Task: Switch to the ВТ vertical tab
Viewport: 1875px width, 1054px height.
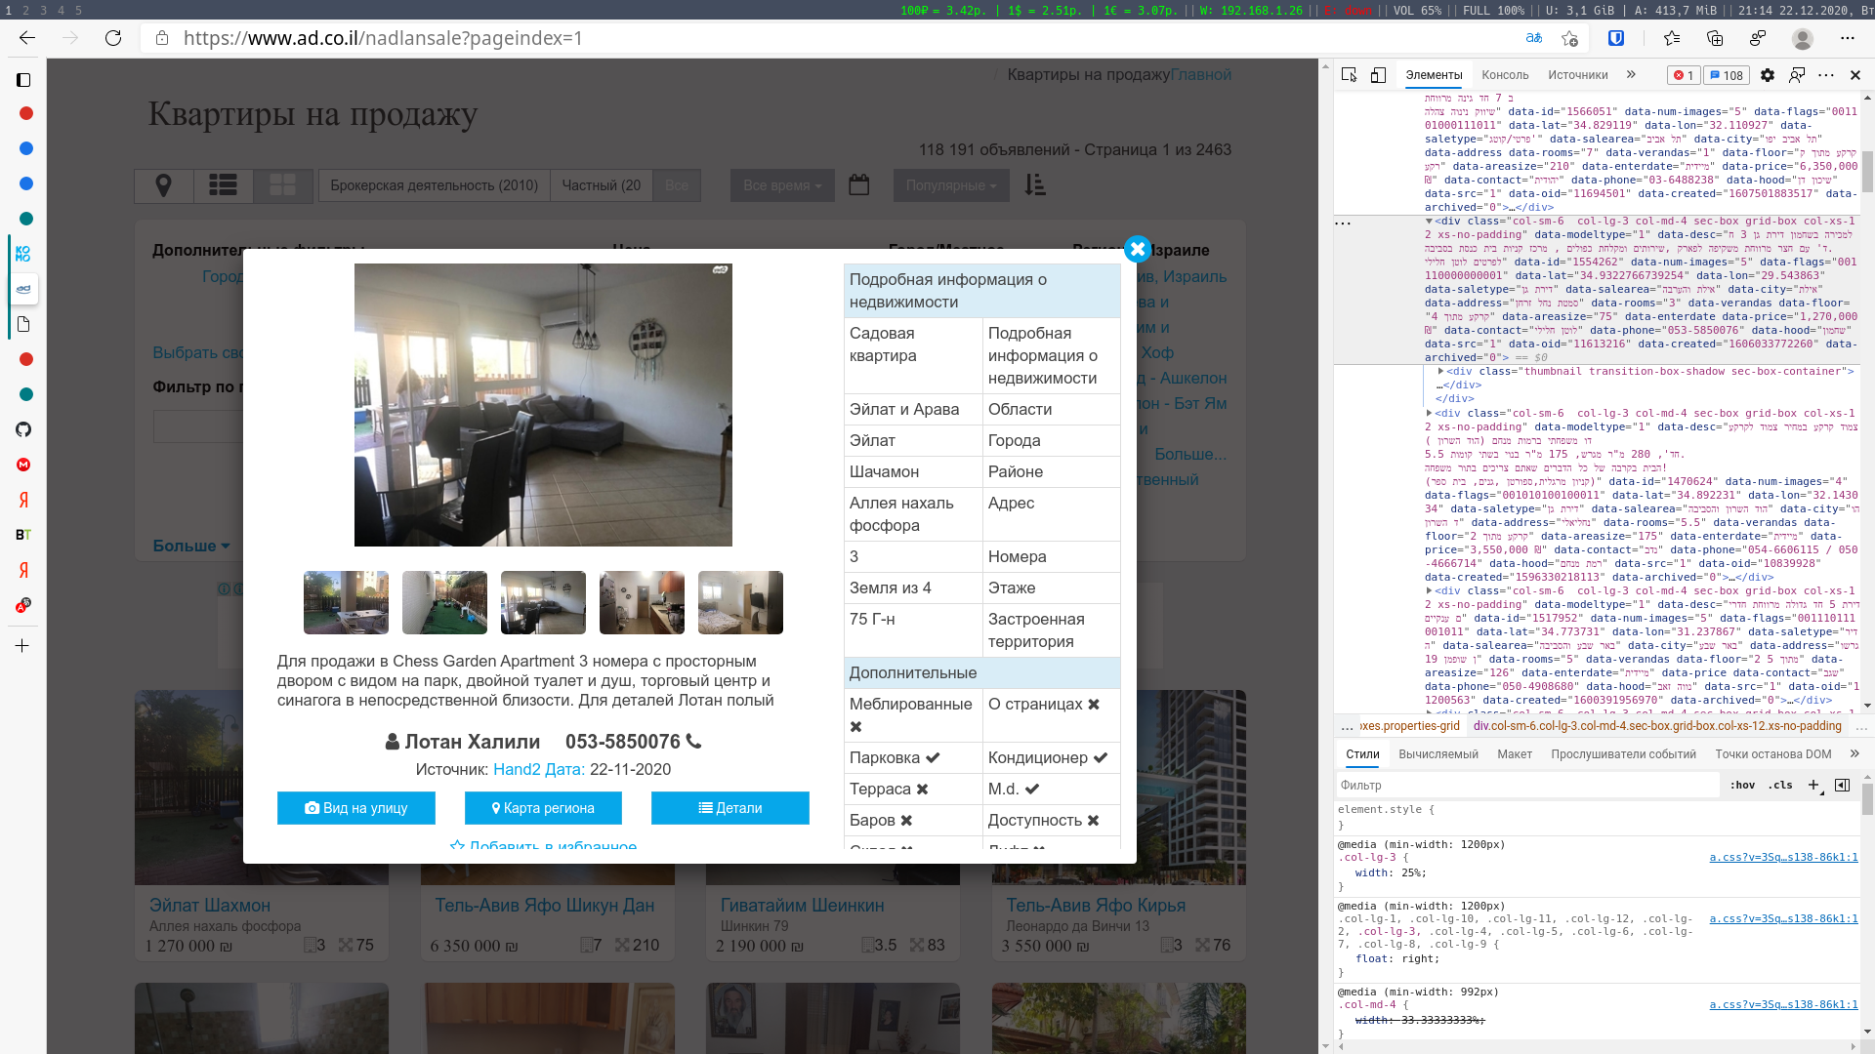Action: coord(23,535)
